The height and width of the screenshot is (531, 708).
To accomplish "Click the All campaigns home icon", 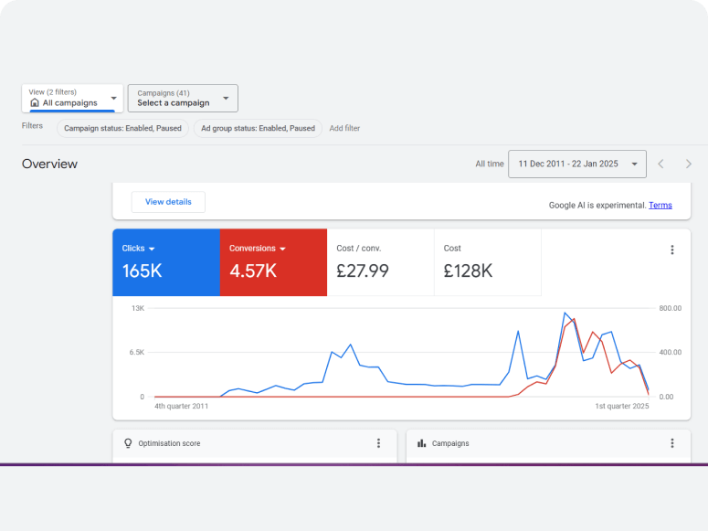I will (35, 102).
